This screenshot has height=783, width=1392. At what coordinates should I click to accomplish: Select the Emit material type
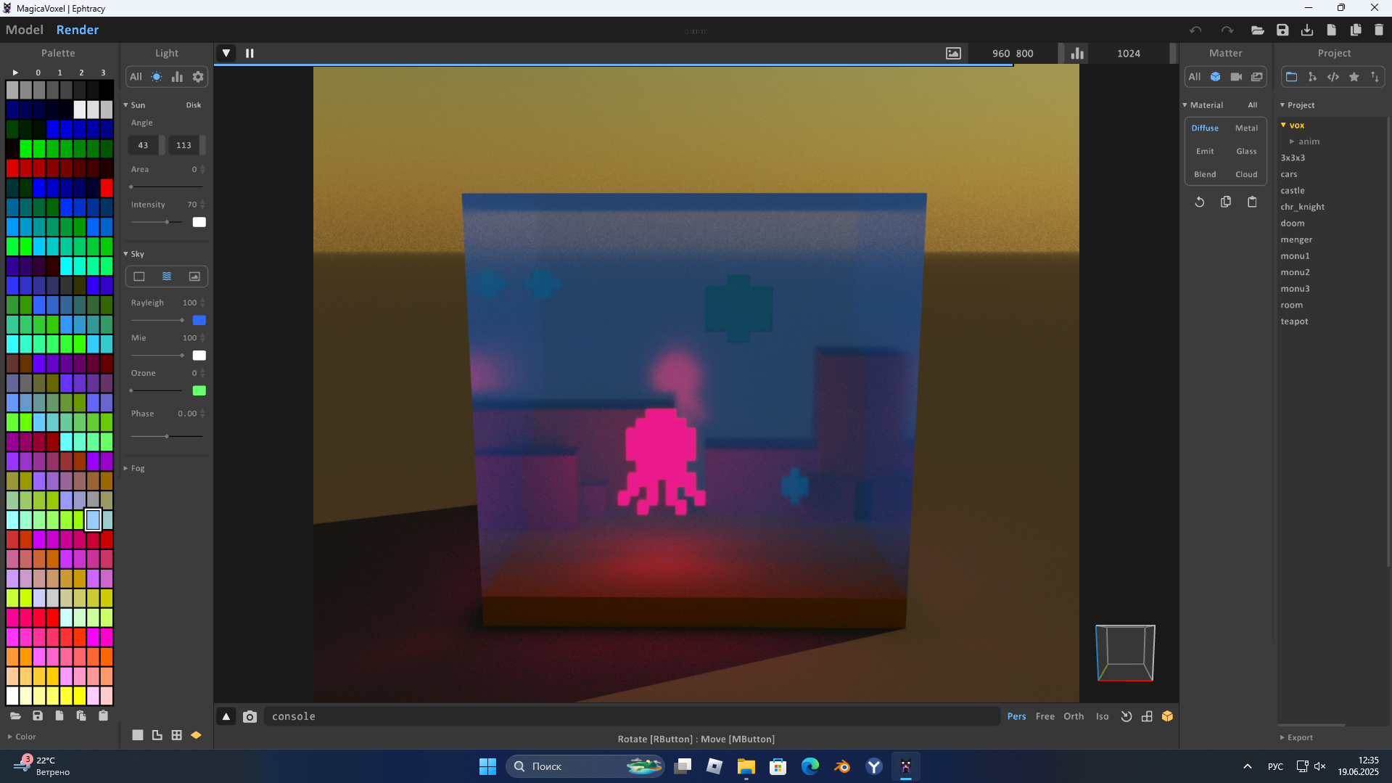[1205, 151]
